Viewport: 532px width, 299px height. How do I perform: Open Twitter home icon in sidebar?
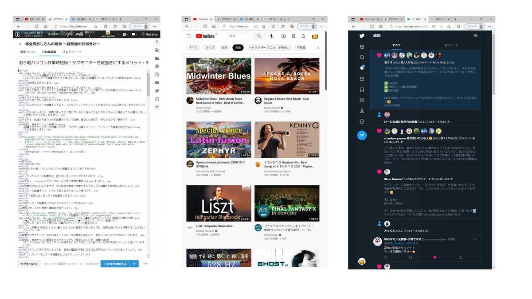tap(362, 47)
